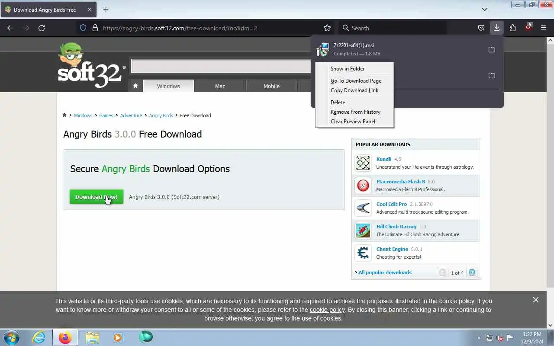554x346 pixels.
Task: Open Angry Birds breadcrumb link
Action: pos(161,115)
